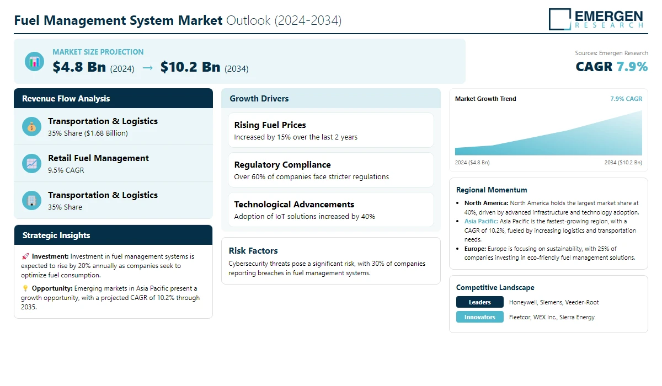Click the rocket icon beside Investment
The width and height of the screenshot is (662, 386).
25,256
